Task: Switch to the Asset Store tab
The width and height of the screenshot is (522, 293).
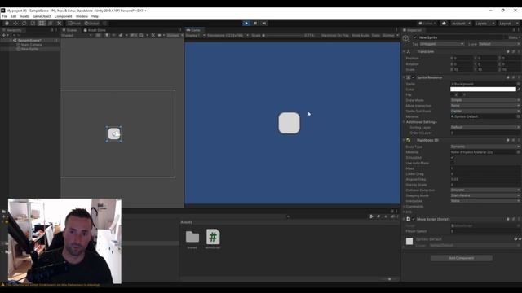Action: pos(95,30)
